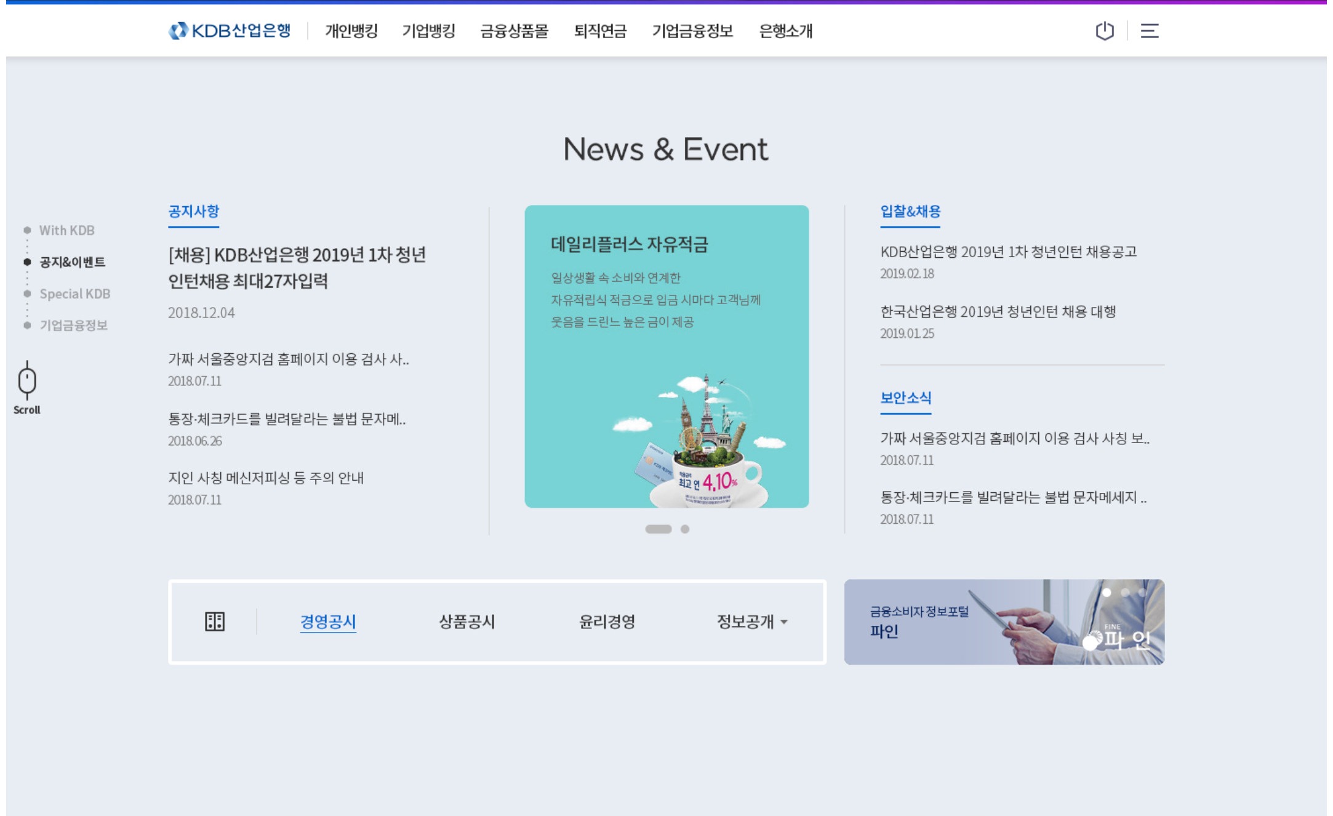Open 통장·체크카드 불법 문자메세지 보안소식 item
The image size is (1333, 816).
click(1014, 497)
